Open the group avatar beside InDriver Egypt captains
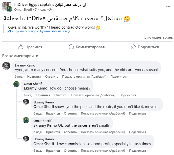The height and width of the screenshot is (155, 174). point(7,7)
